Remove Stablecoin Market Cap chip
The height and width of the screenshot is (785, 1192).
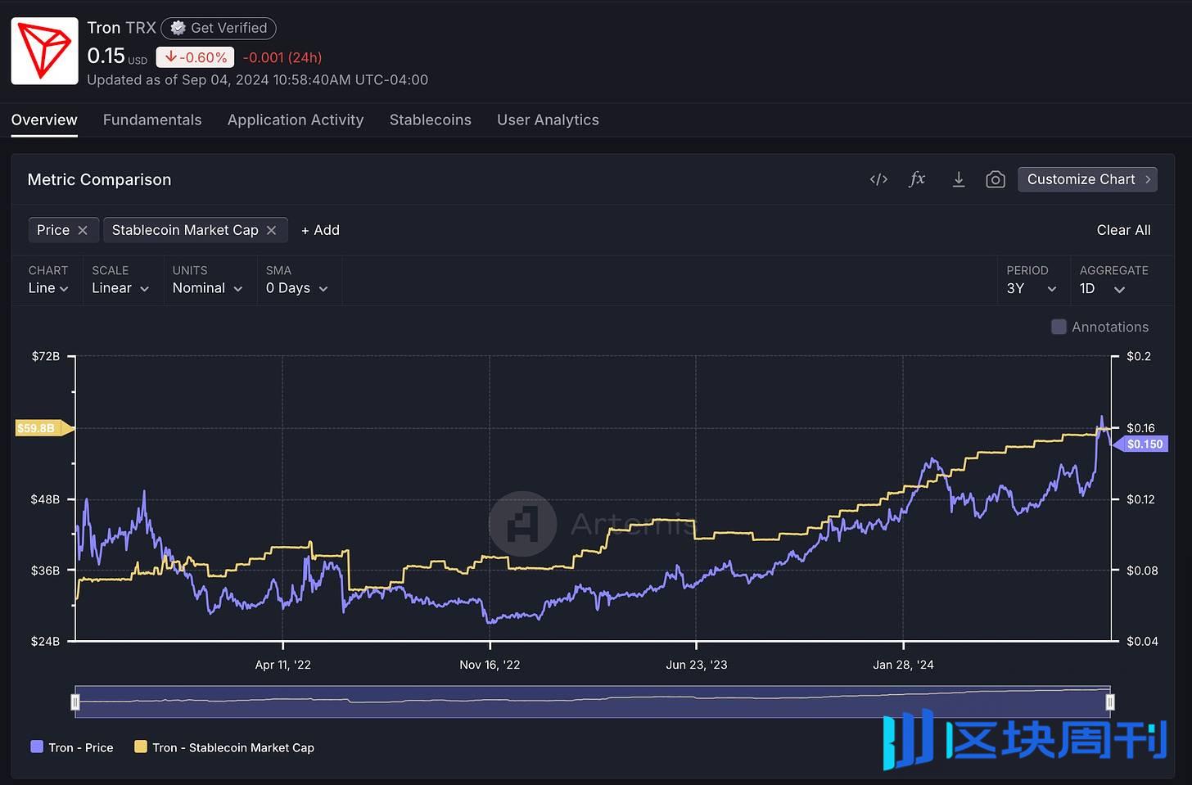[272, 230]
